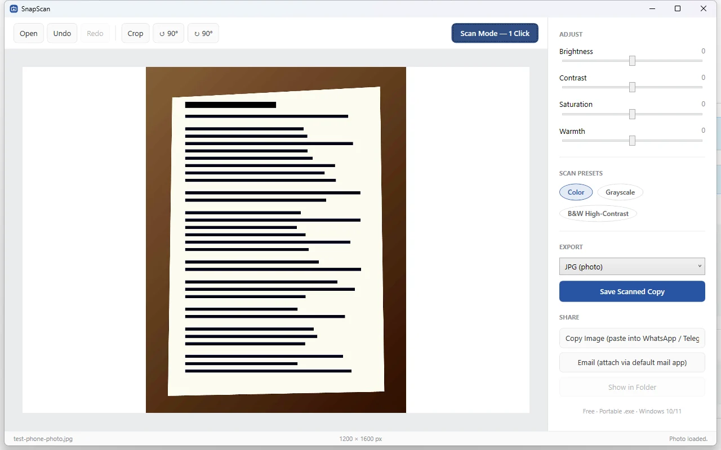Click the Contrast slider handle
The image size is (721, 450).
click(x=632, y=87)
